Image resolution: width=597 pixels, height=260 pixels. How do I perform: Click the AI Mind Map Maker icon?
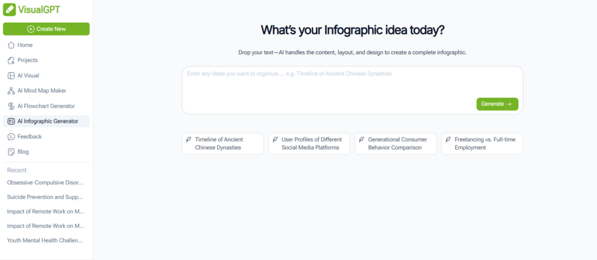coord(11,91)
